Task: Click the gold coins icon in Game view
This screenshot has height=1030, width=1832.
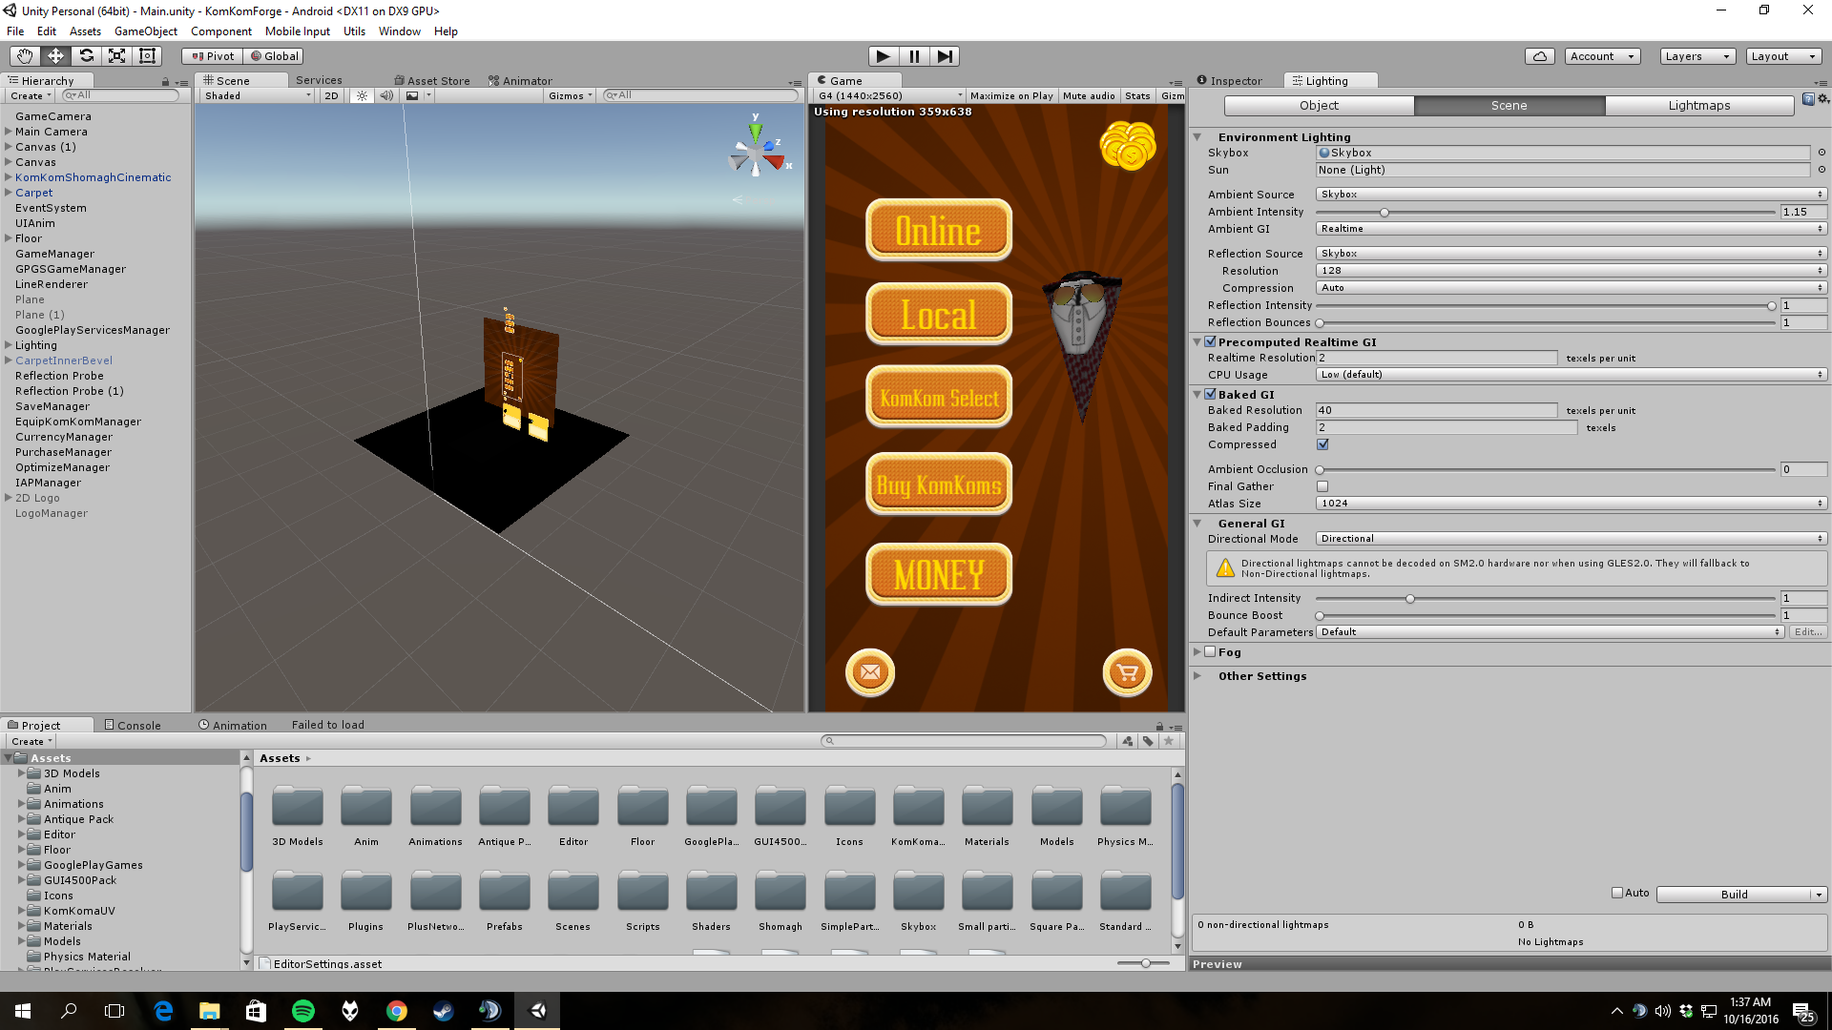Action: (1129, 146)
